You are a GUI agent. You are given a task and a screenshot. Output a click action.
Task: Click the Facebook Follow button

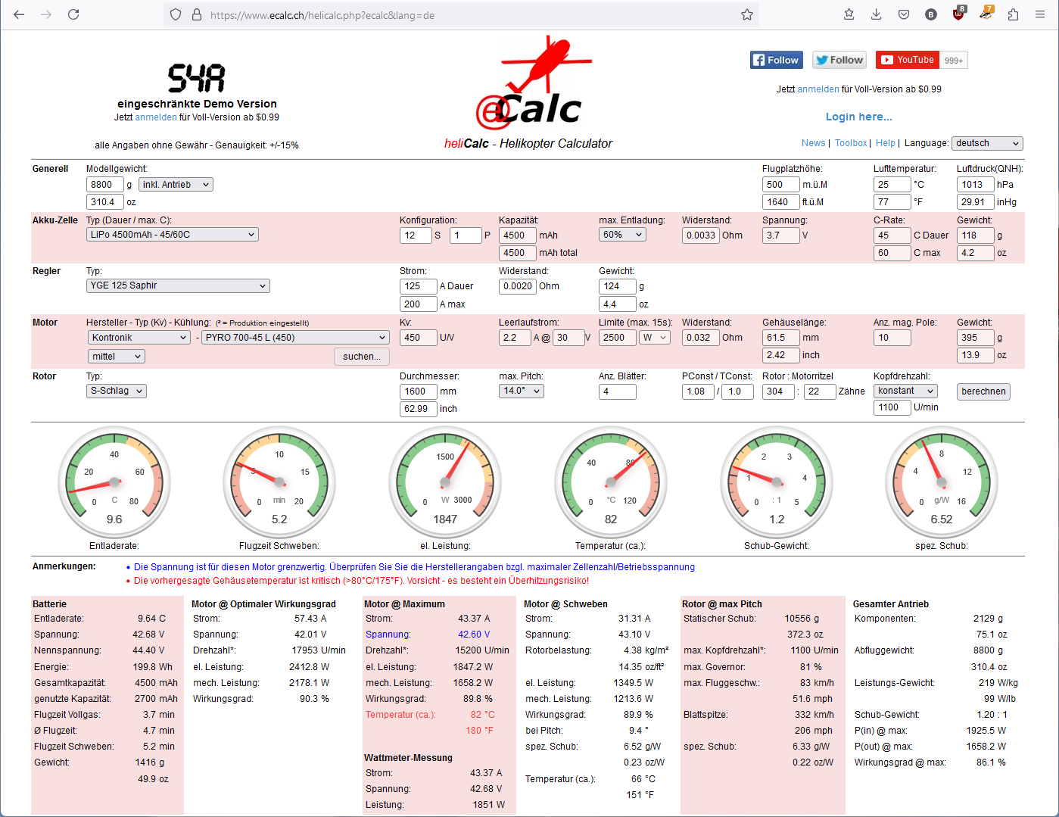tap(775, 60)
